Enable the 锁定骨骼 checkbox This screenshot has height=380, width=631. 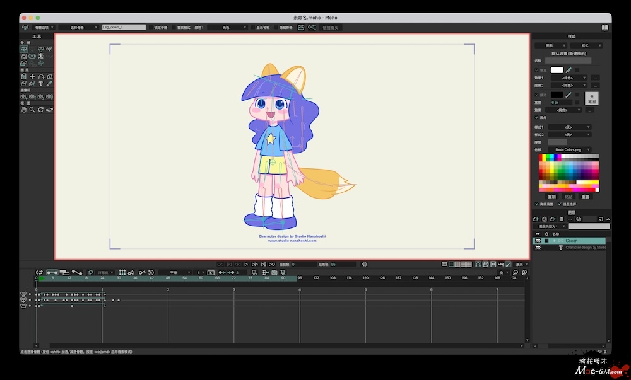coord(151,28)
